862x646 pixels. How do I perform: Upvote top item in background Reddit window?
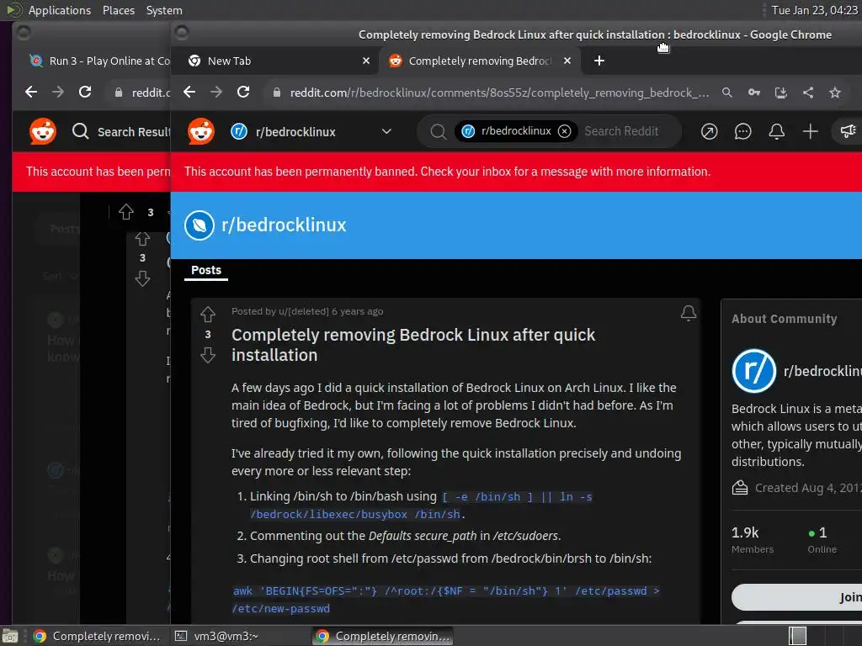(126, 211)
